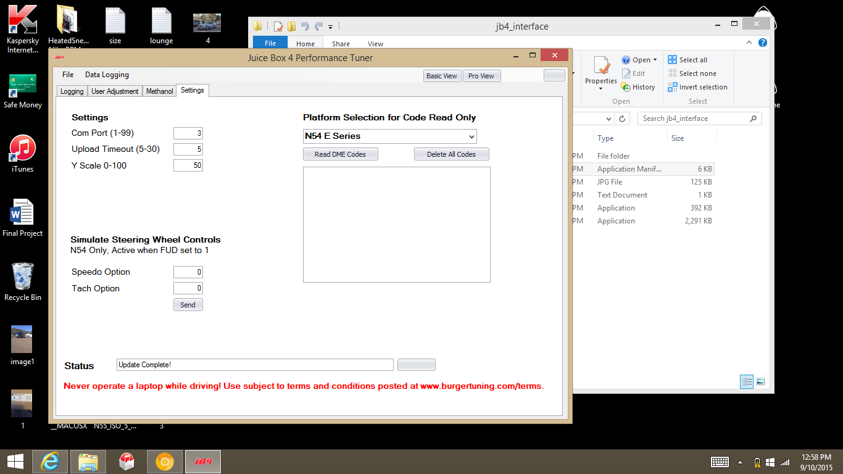843x474 pixels.
Task: Open the File menu in Juice Box 4
Action: pyautogui.click(x=68, y=75)
